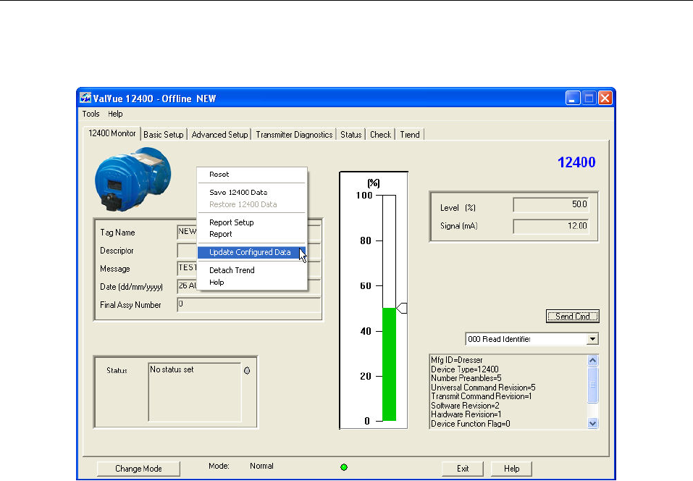Image resolution: width=693 pixels, height=481 pixels.
Task: Click greyed Restore 12400 Data entry
Action: pos(252,204)
